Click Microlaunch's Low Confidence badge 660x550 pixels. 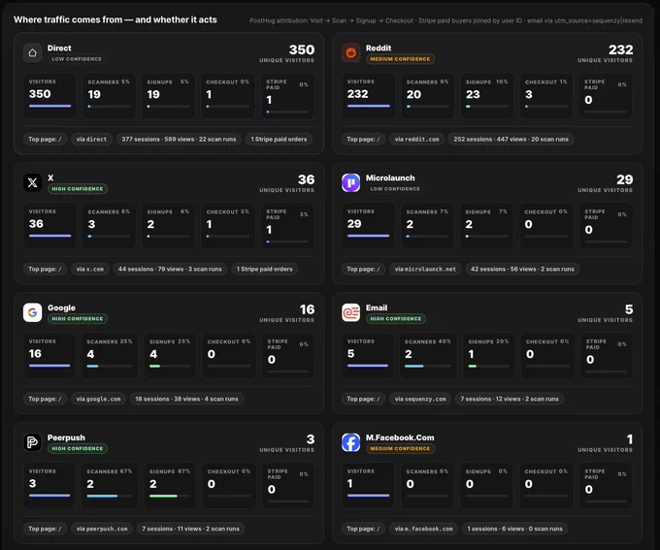[395, 189]
